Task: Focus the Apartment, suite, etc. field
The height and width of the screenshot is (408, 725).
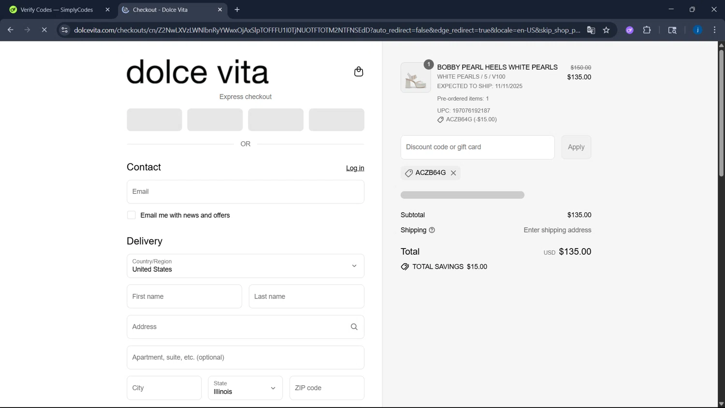Action: [x=246, y=357]
